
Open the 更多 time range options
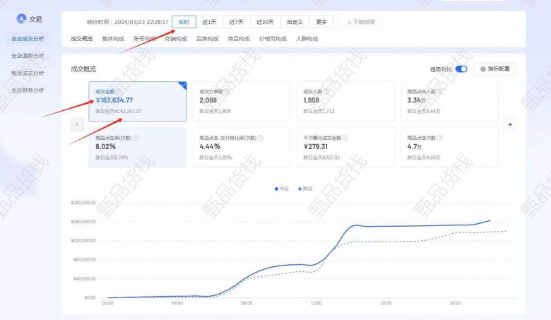click(321, 22)
